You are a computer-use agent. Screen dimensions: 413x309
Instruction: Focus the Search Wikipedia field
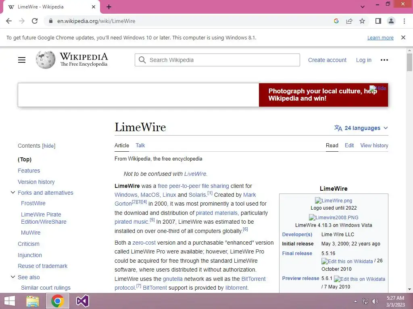tap(217, 60)
